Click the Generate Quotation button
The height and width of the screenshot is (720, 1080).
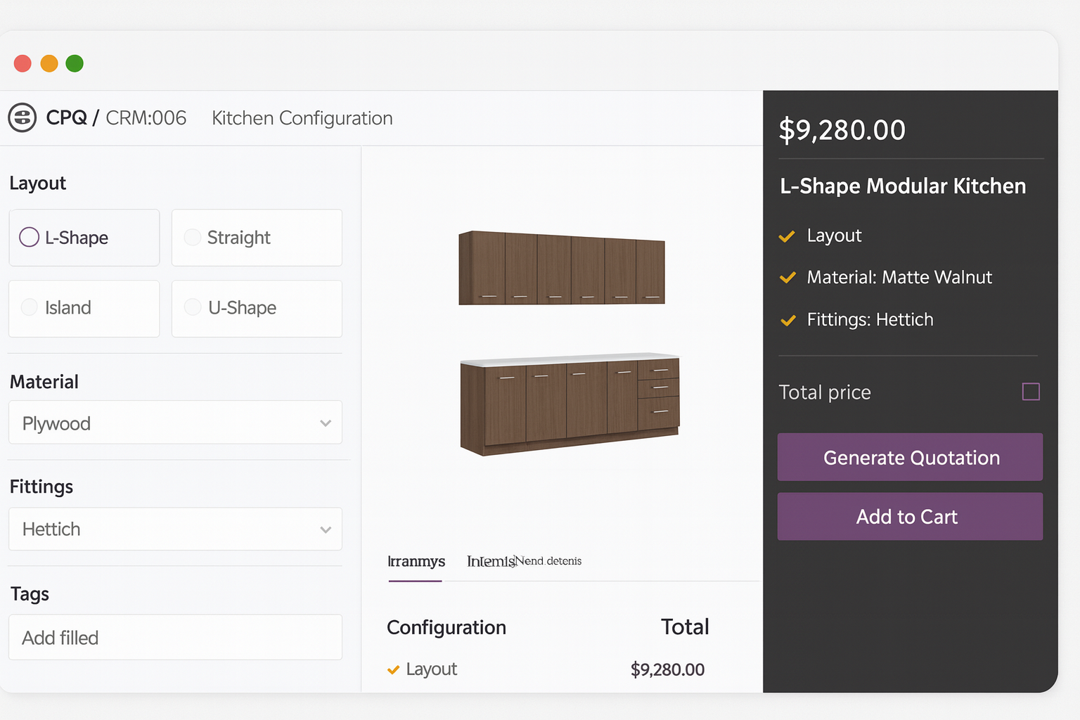910,457
